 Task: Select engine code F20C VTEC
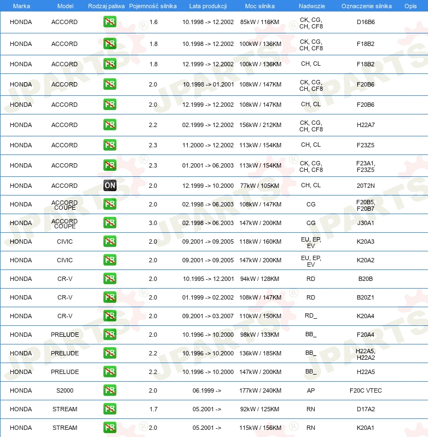coord(366,390)
